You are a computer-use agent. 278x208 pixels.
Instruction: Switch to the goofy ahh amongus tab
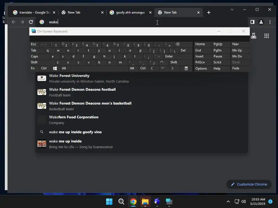tap(131, 12)
